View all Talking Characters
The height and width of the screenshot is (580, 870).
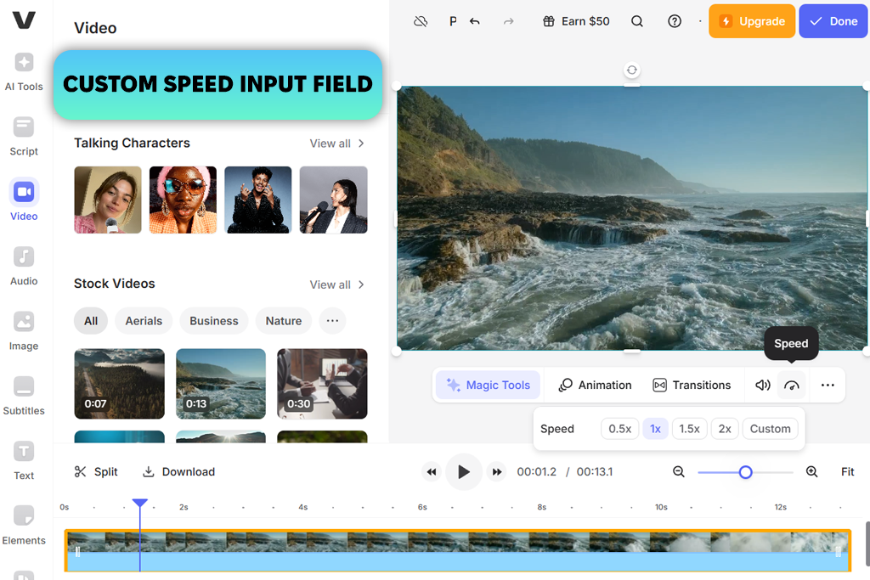click(336, 144)
